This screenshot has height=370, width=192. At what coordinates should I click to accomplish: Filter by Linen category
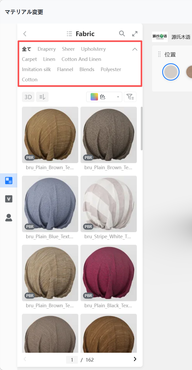click(x=49, y=59)
